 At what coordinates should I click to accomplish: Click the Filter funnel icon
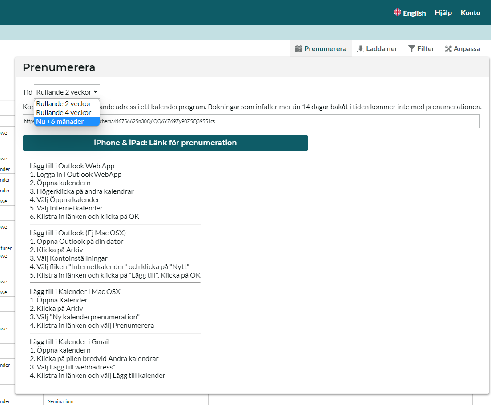411,49
